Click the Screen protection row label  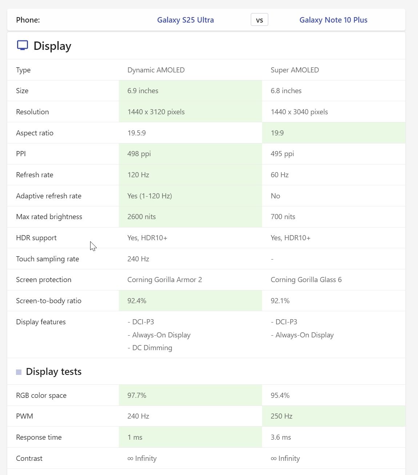point(44,280)
